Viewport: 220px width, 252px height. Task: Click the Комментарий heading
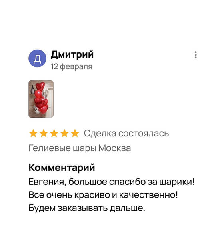62,168
